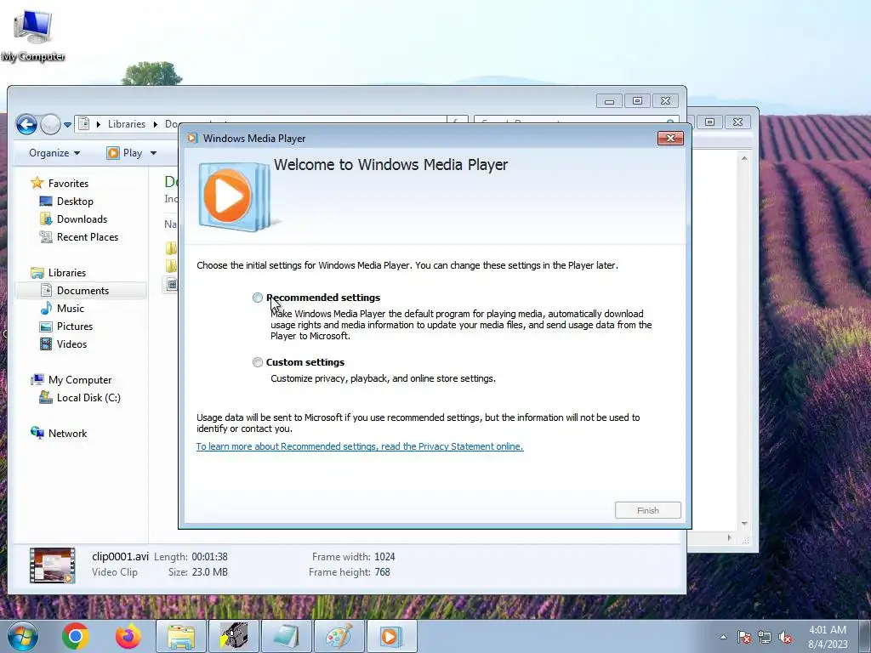Select My Computer in navigation pane
The image size is (871, 653).
79,380
